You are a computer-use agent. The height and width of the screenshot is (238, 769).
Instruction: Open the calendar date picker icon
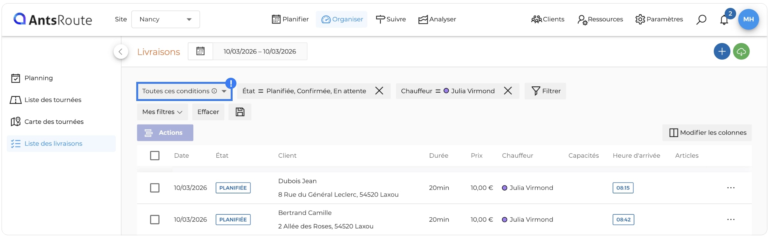200,51
